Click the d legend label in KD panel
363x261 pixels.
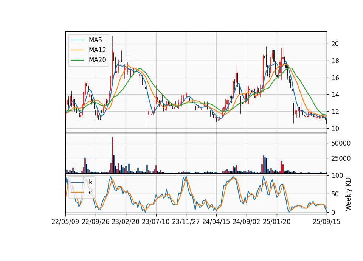click(90, 192)
